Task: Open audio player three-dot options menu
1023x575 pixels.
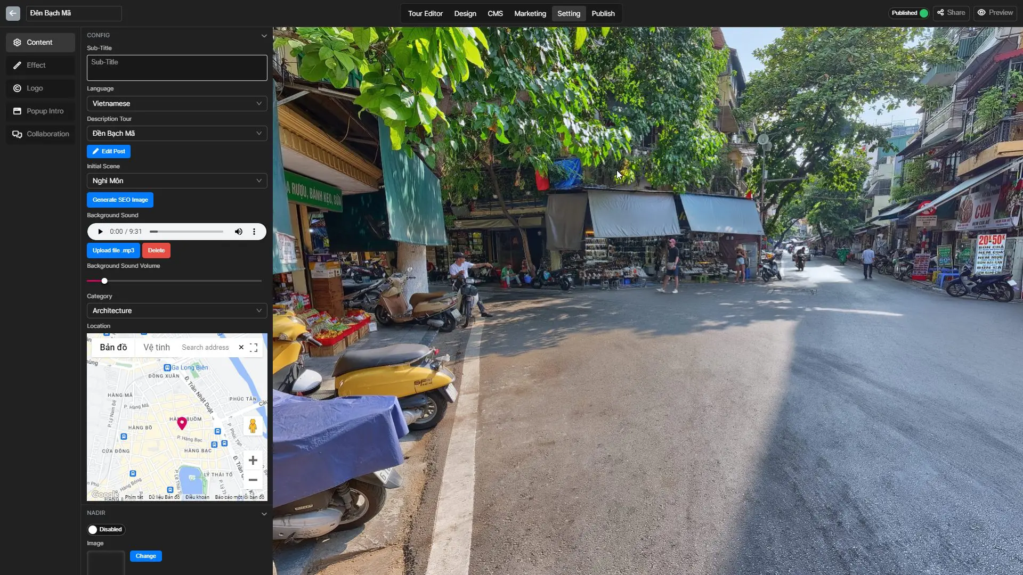Action: [x=254, y=232]
